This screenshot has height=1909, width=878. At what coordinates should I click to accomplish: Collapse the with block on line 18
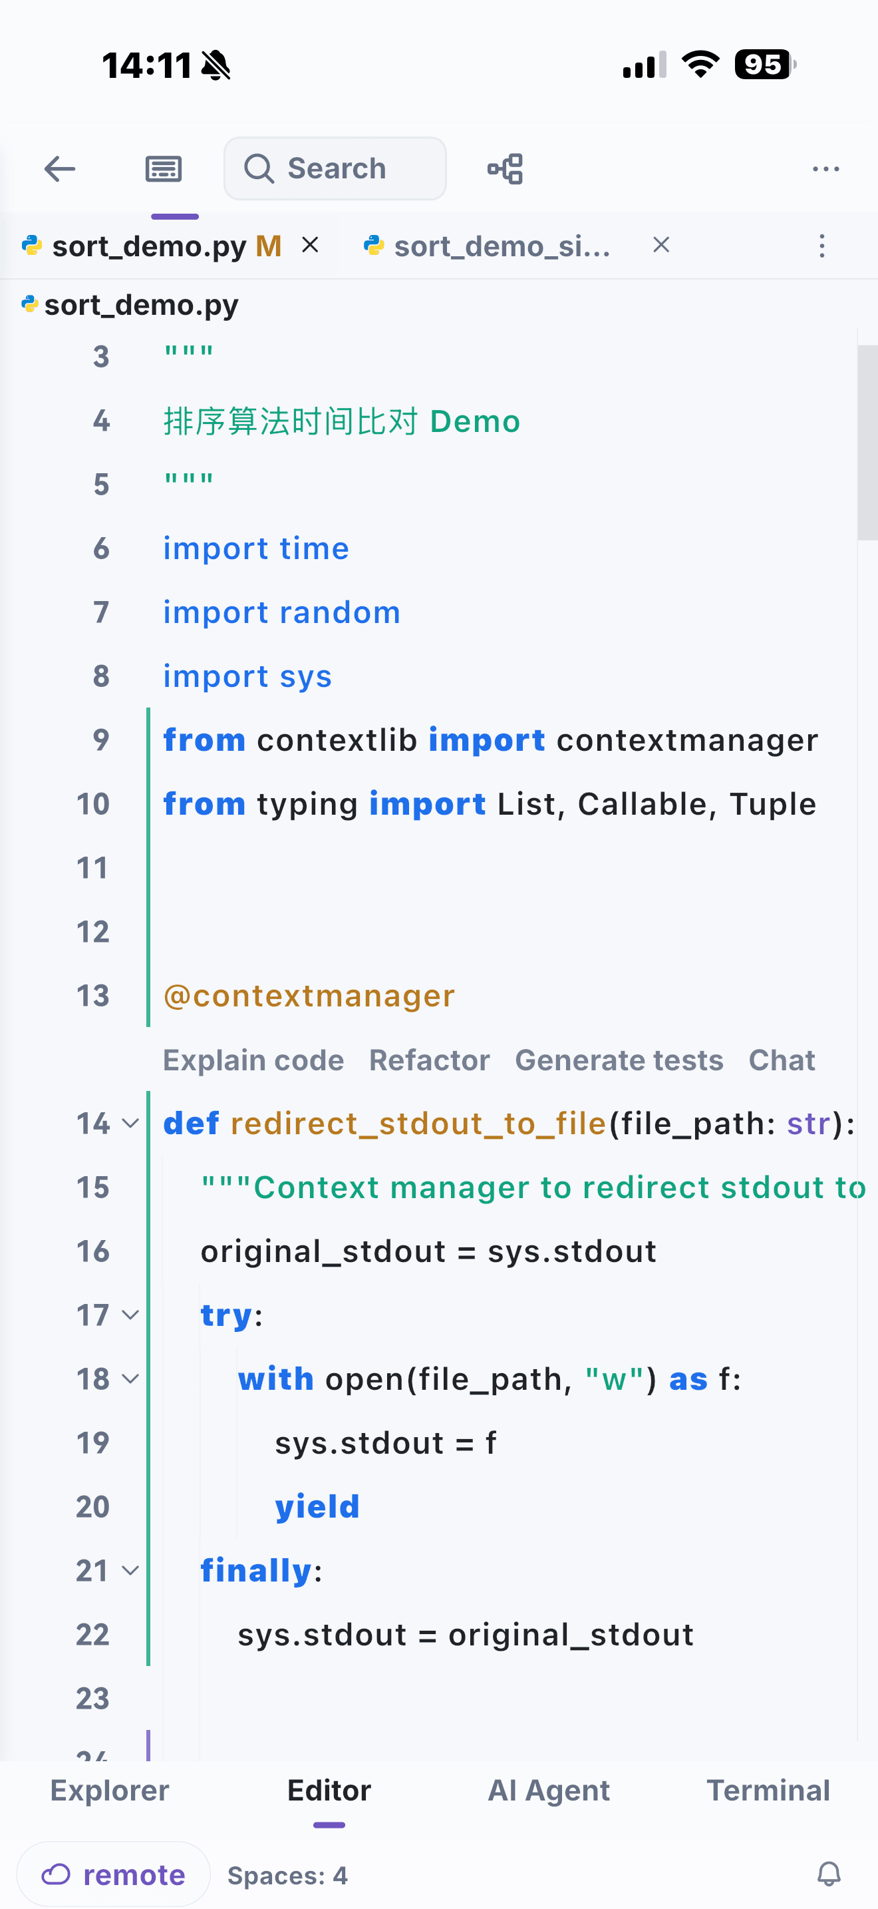coord(130,1379)
